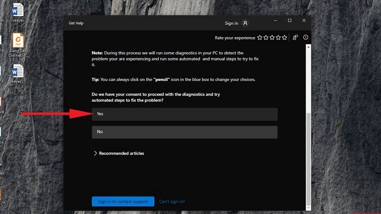Expand the Recommended articles section
This screenshot has height=214, width=381.
tap(121, 154)
